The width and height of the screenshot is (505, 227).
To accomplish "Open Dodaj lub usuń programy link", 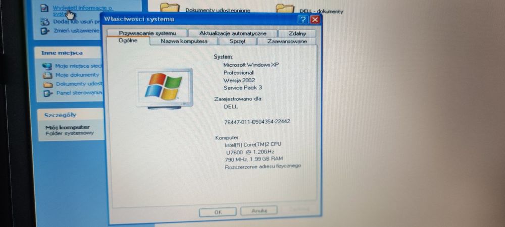I will pos(77,22).
